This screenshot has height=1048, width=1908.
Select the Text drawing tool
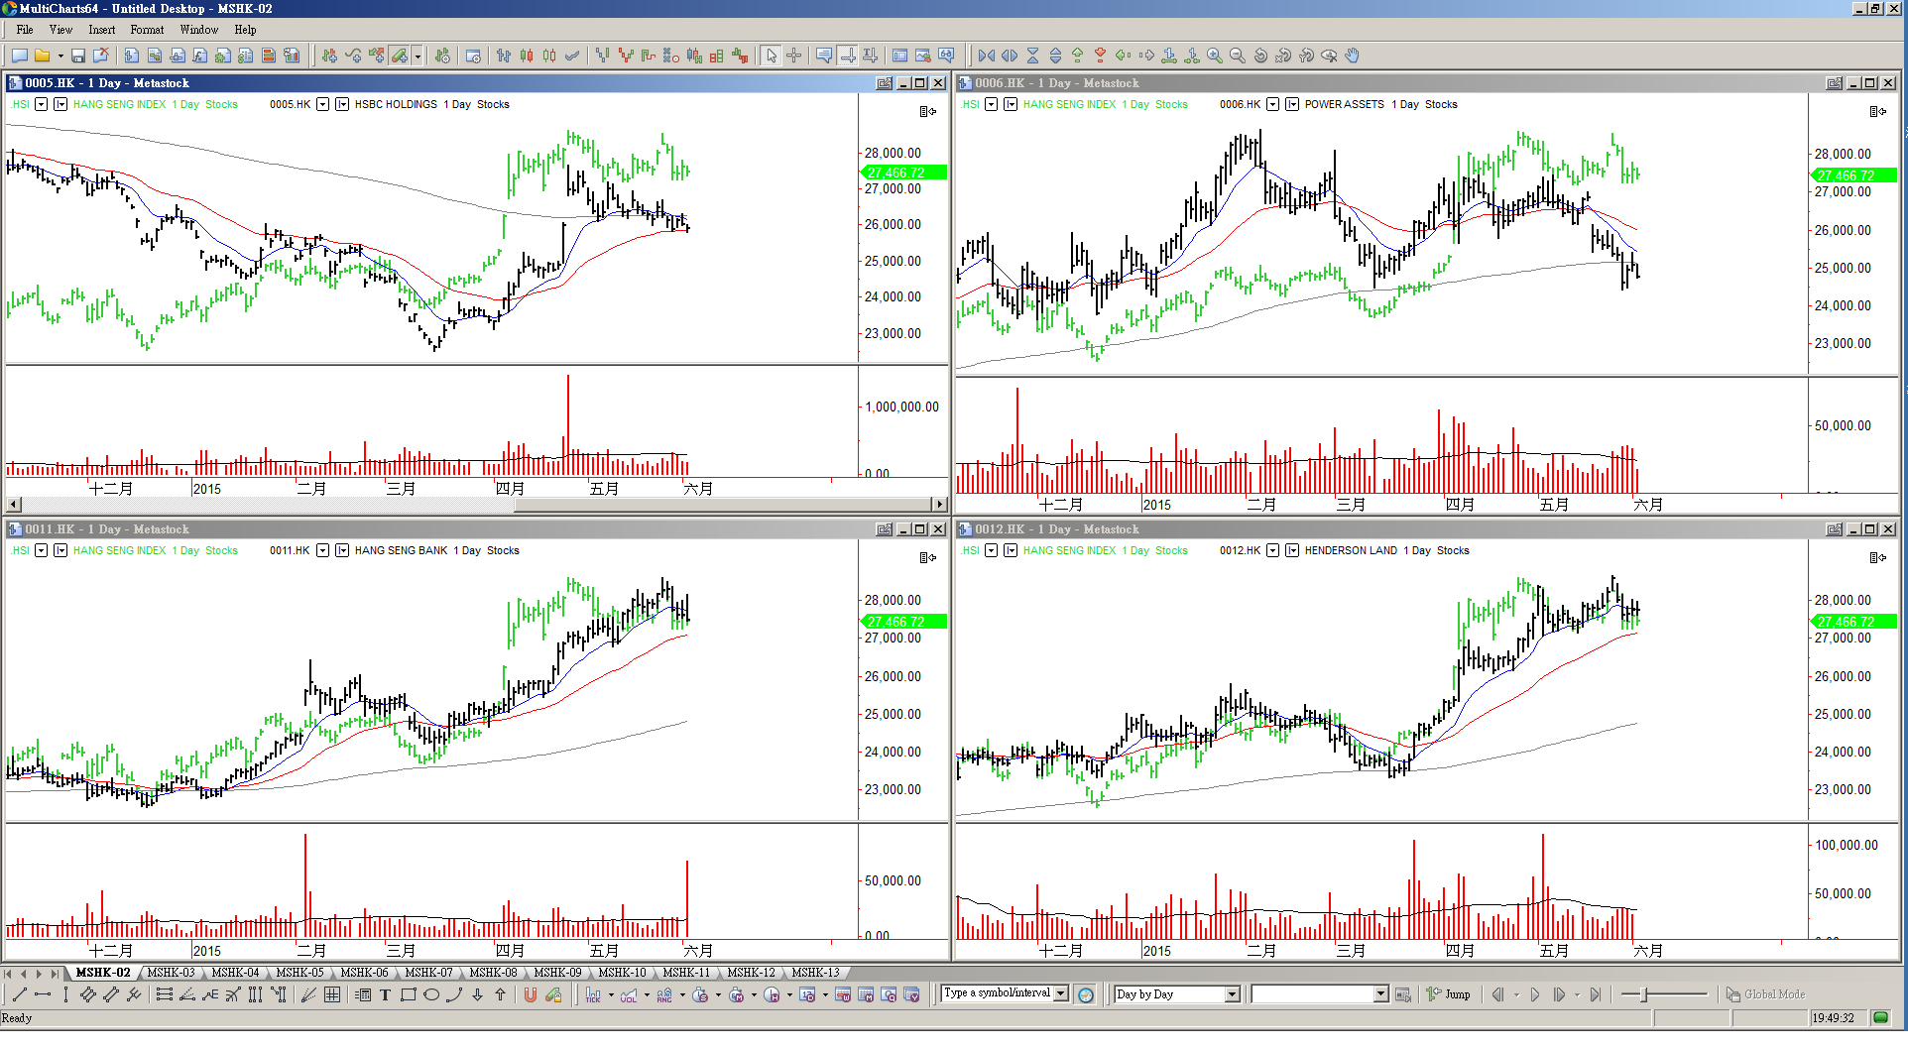[x=385, y=995]
